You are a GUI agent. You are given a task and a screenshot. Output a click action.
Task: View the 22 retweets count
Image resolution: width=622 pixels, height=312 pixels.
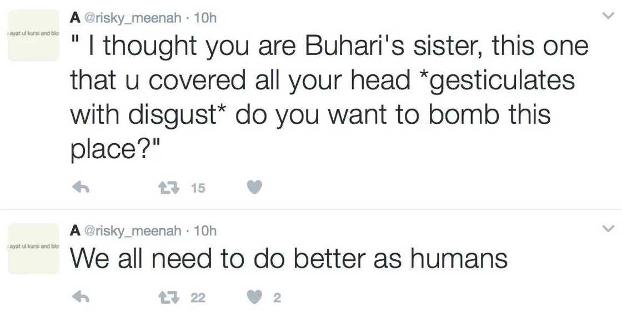pyautogui.click(x=198, y=298)
